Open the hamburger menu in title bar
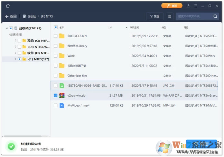The height and width of the screenshot is (157, 224). pos(196,6)
